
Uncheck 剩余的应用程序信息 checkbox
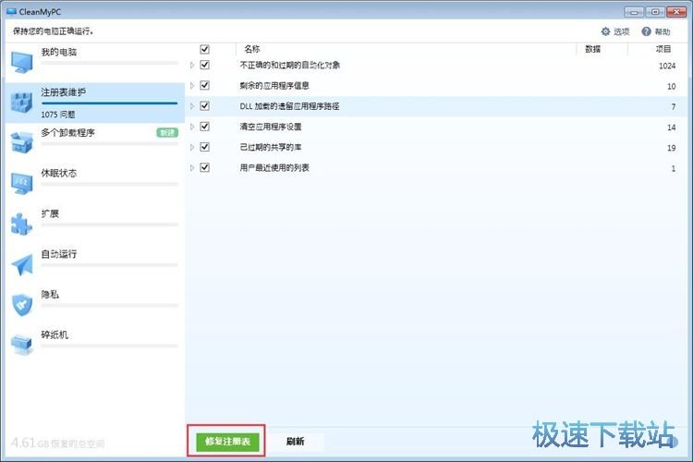point(204,85)
